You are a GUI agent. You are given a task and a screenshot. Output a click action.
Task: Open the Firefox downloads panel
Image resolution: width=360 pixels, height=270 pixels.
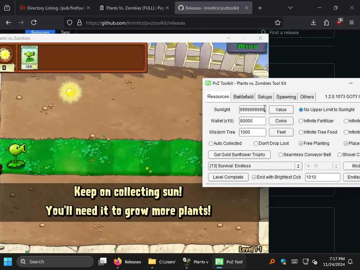pos(313,22)
